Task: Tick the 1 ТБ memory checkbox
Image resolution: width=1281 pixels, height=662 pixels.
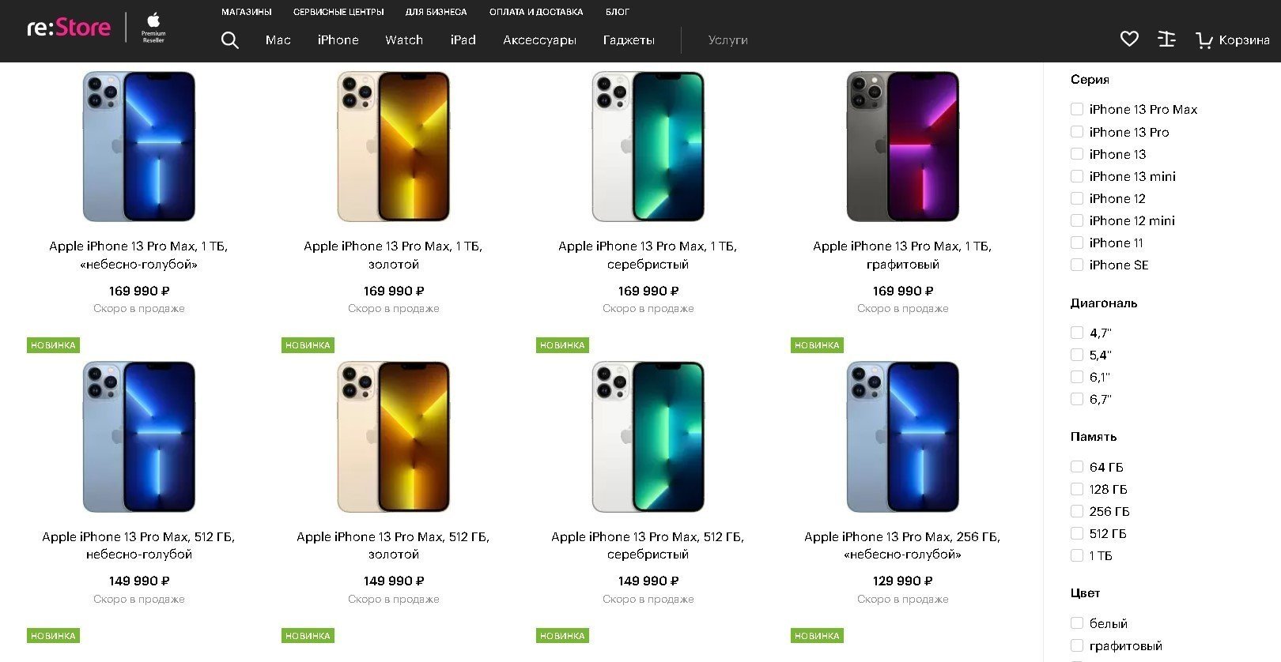Action: coord(1077,555)
